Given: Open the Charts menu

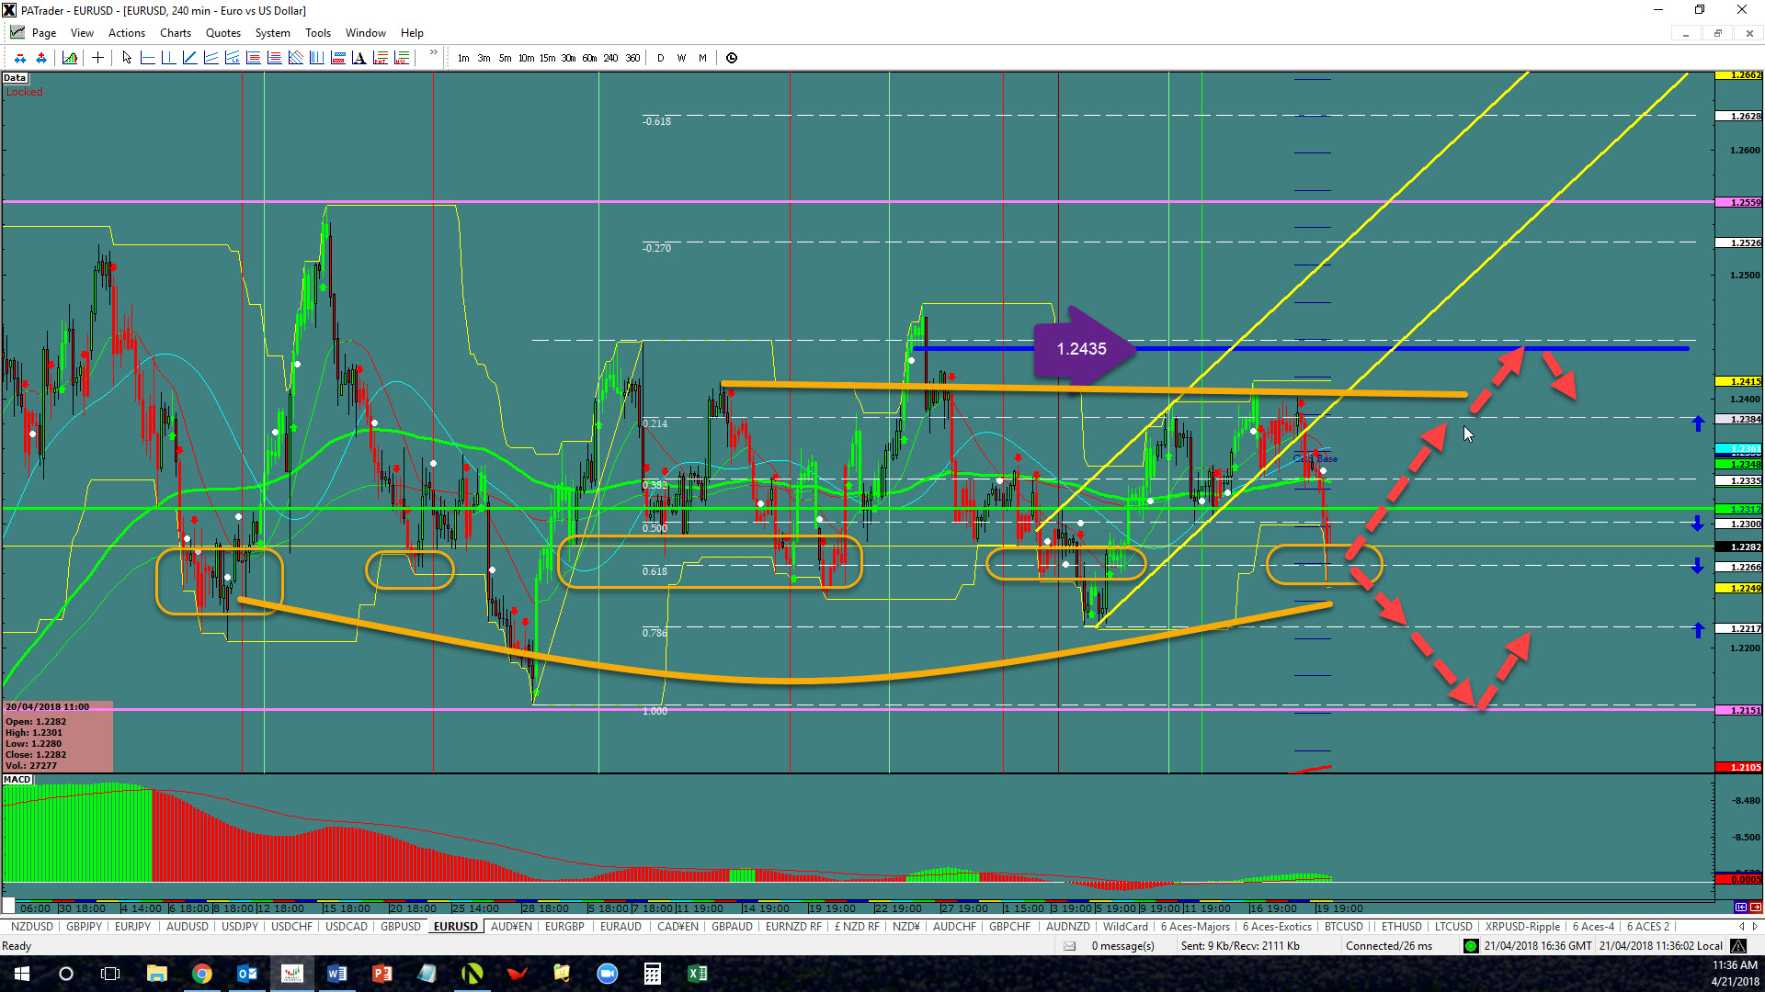Looking at the screenshot, I should coord(176,33).
